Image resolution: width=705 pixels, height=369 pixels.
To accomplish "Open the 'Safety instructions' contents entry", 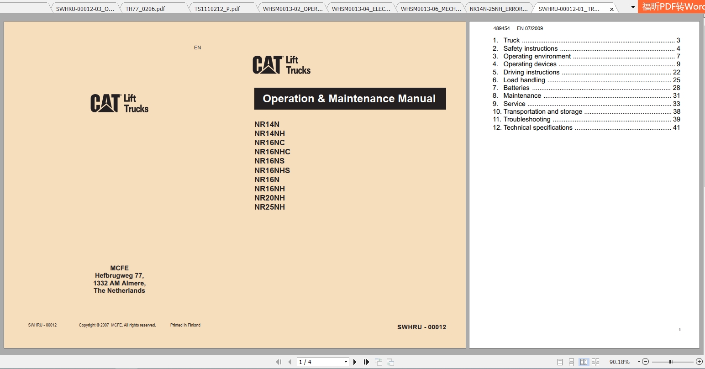I will (586, 48).
